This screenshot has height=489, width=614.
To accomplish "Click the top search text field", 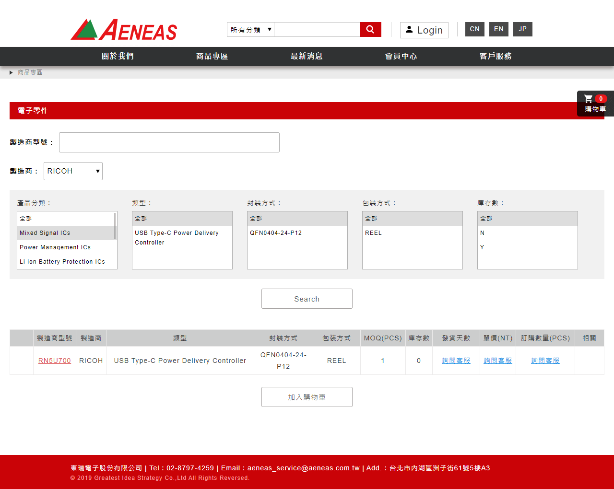I will tap(317, 29).
